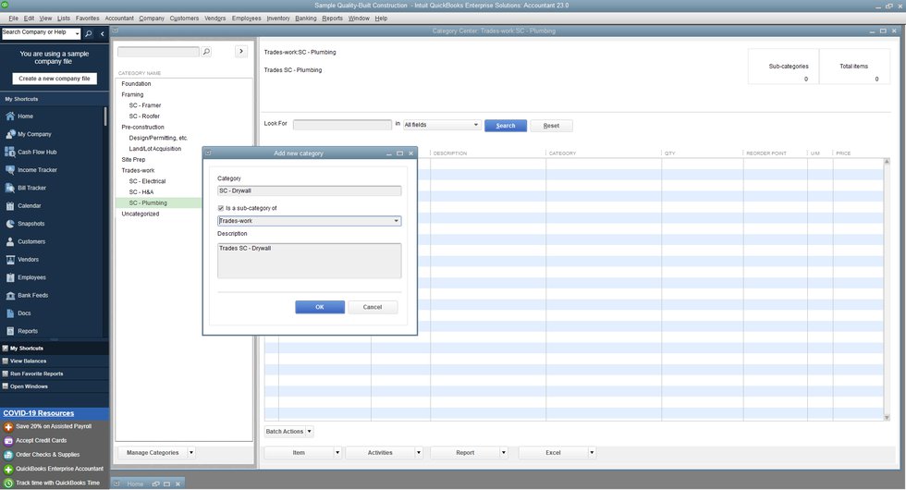Open the Calendar shortcut icon

pos(10,205)
